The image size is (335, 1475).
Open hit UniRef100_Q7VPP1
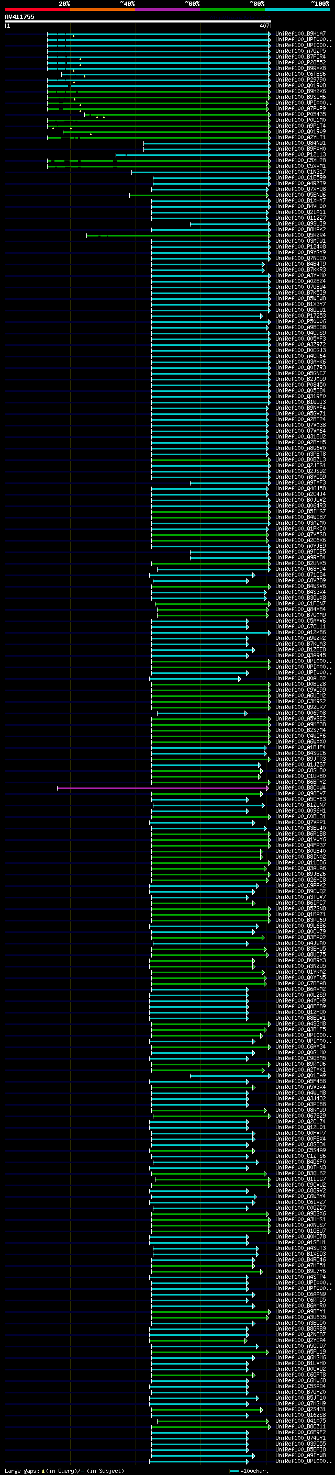coord(300,822)
